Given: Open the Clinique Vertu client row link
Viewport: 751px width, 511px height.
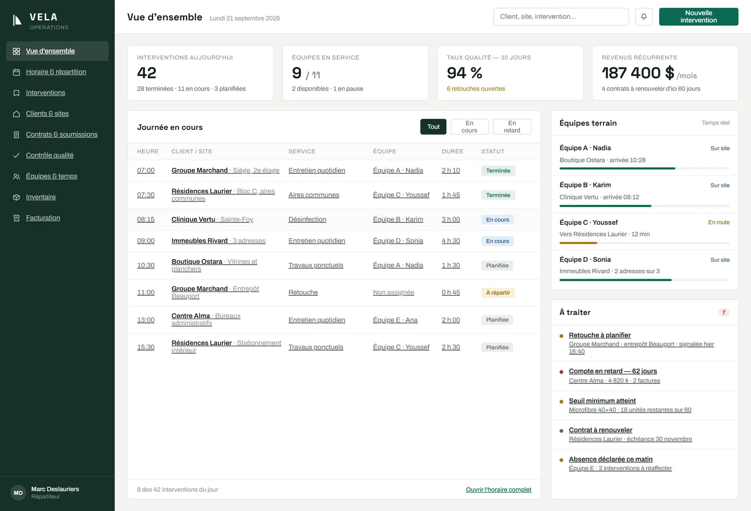Looking at the screenshot, I should 212,219.
